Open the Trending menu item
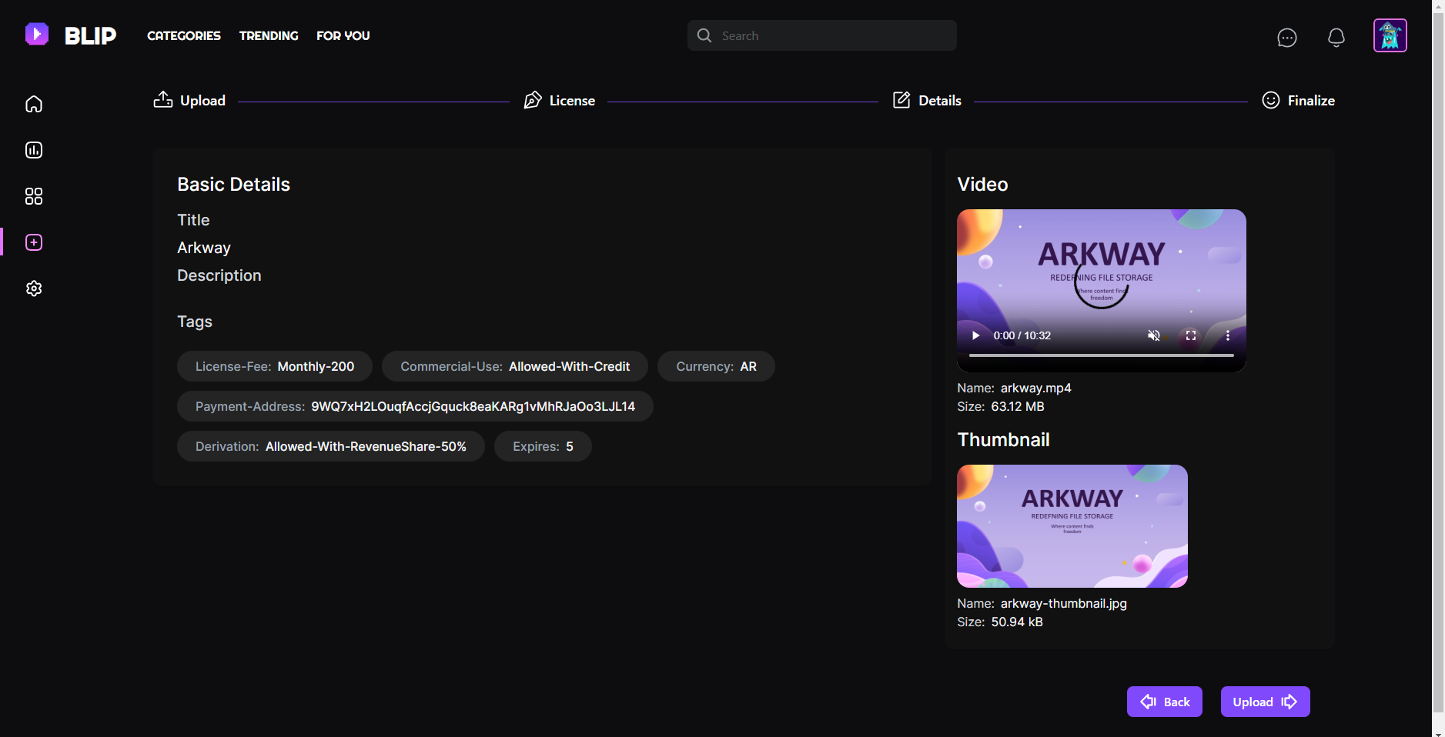Screen dimensions: 1445x737 pos(269,35)
